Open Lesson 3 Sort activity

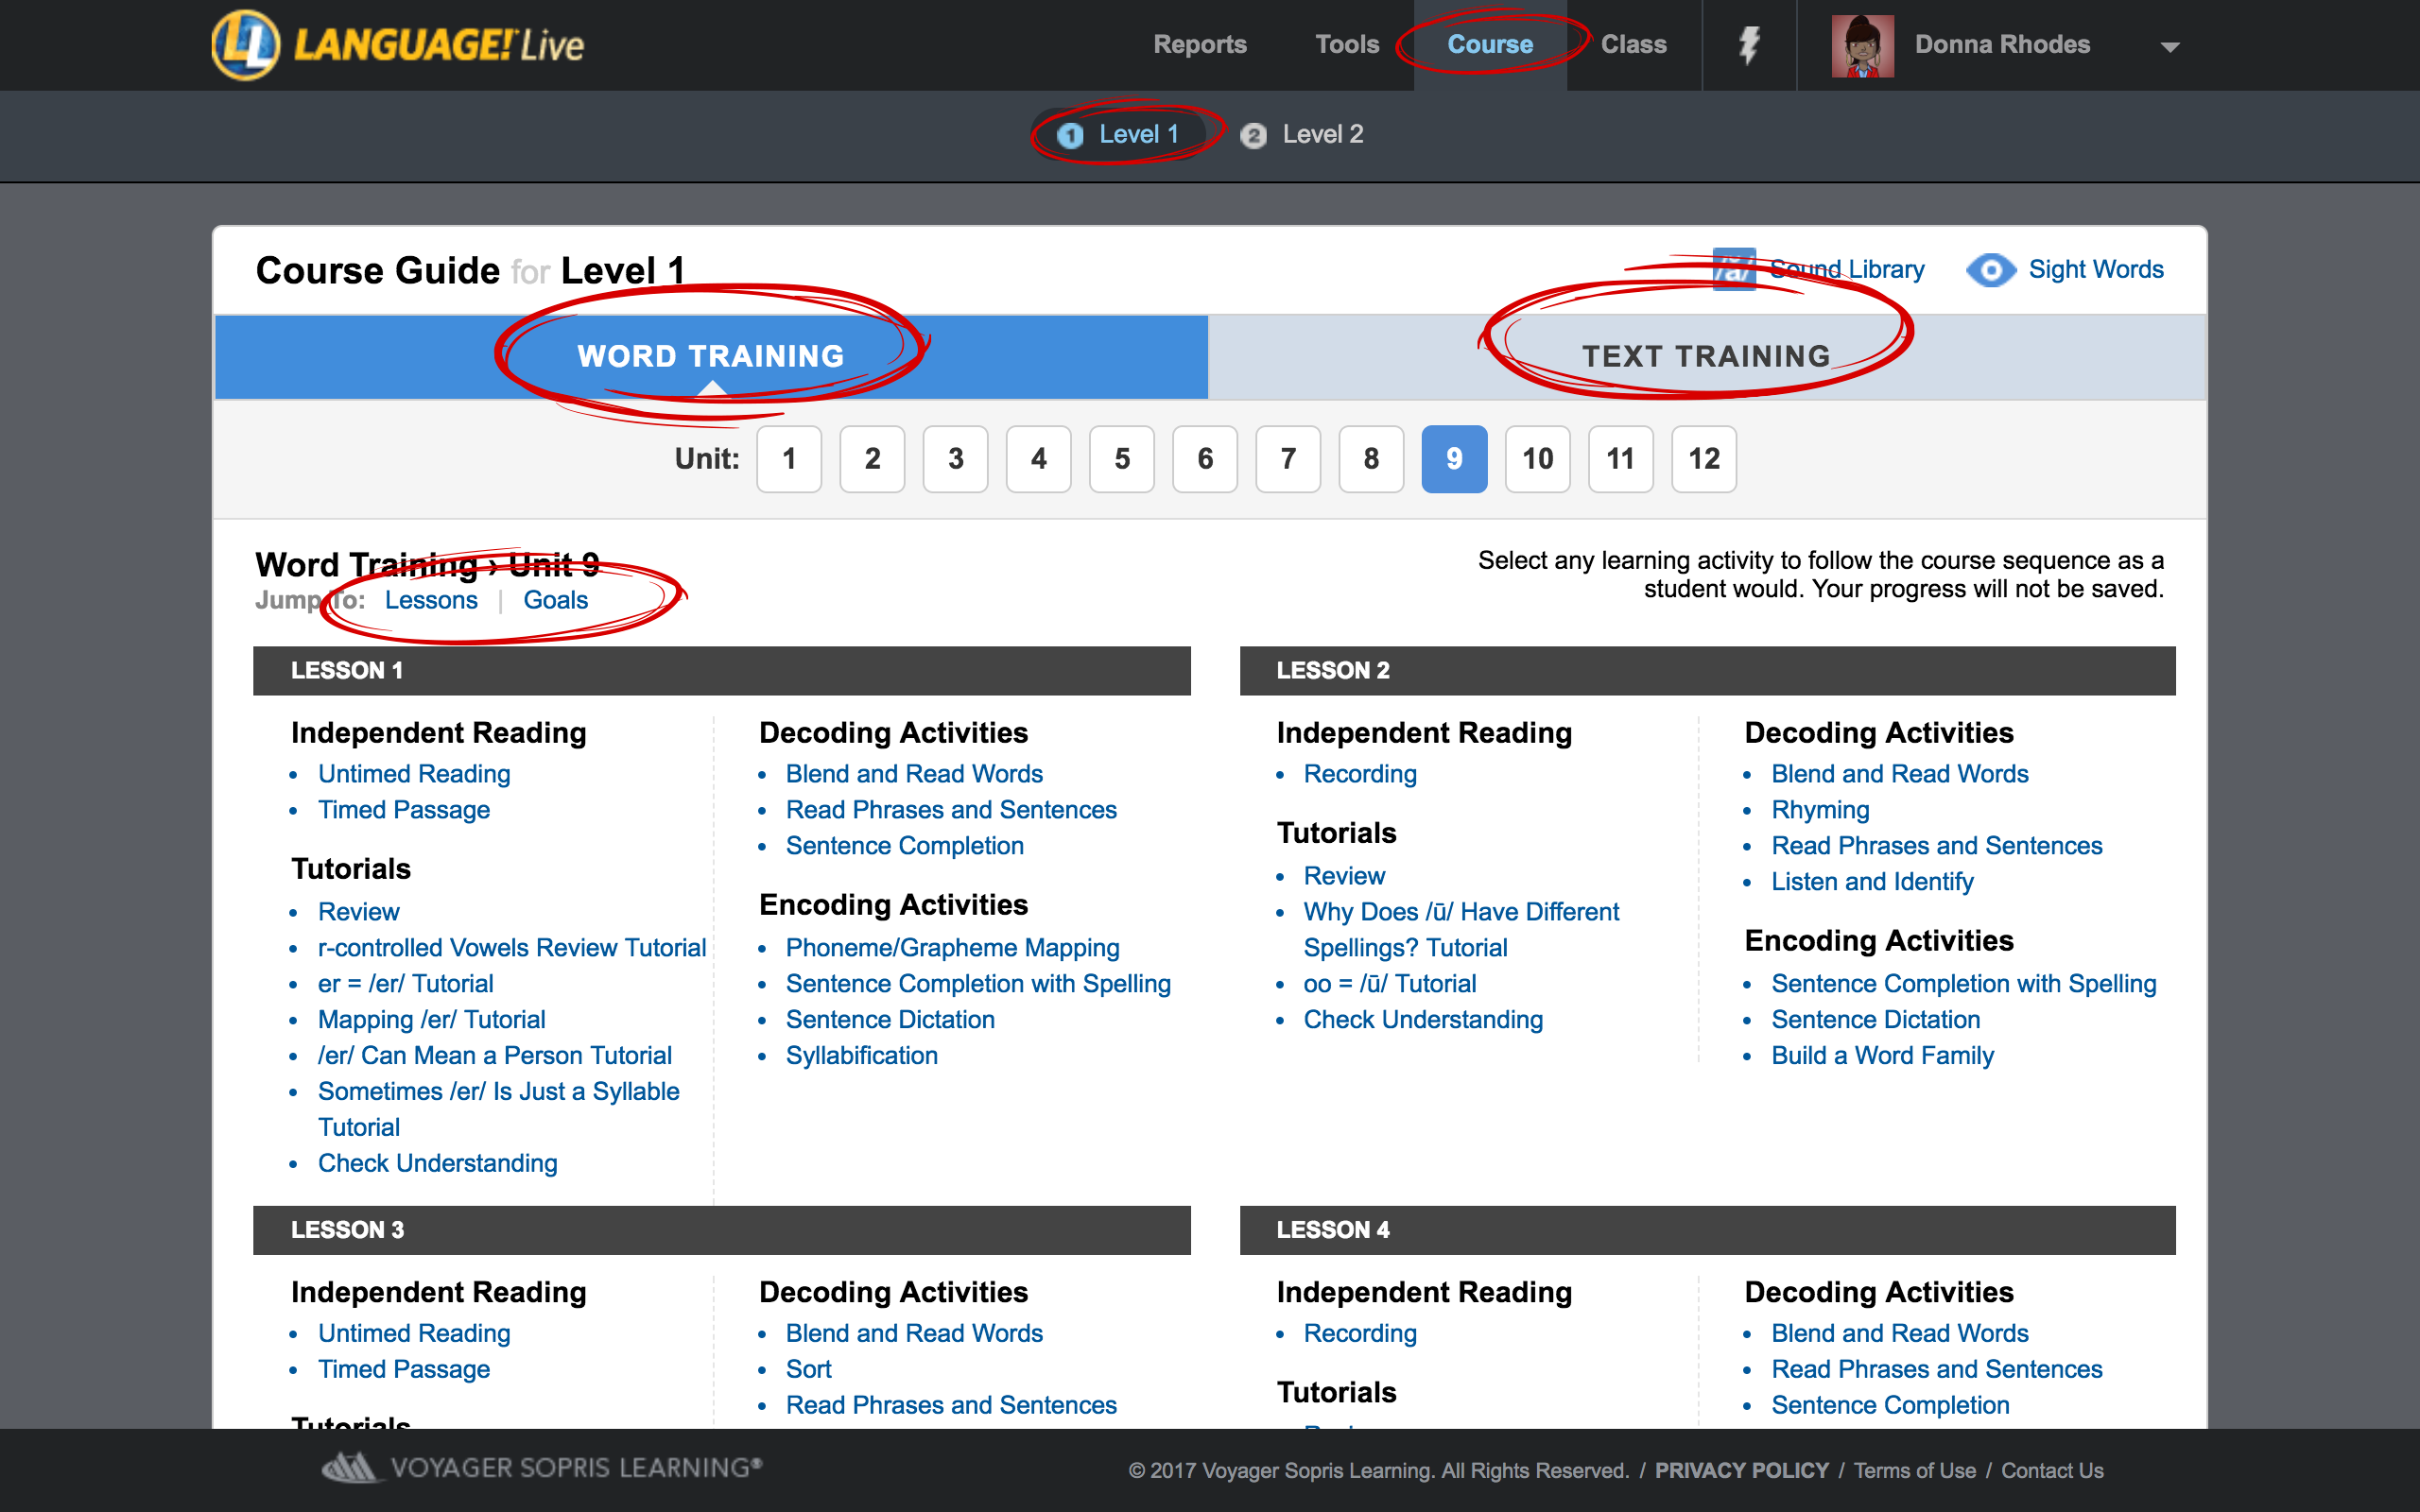[809, 1369]
